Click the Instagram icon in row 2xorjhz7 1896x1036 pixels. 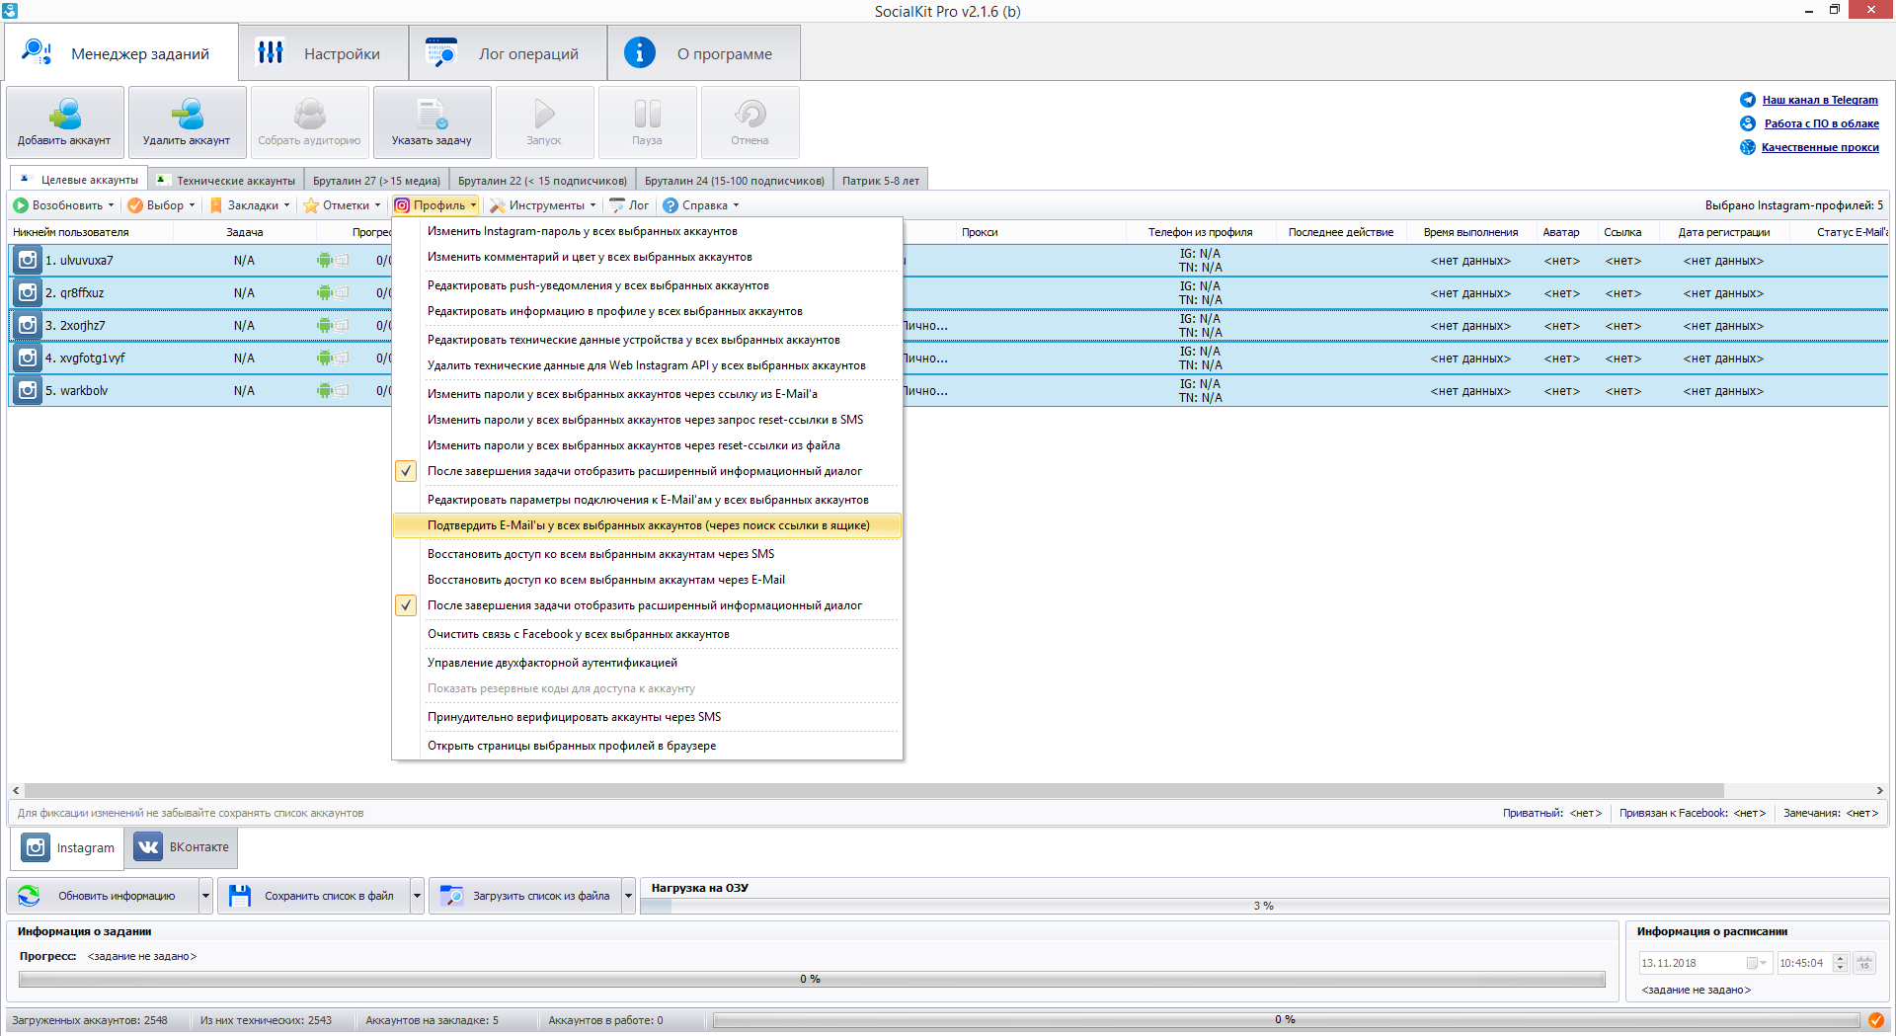28,326
